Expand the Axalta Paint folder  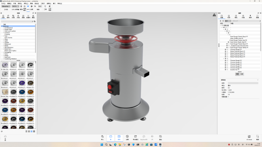point(3,29)
